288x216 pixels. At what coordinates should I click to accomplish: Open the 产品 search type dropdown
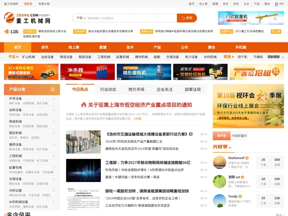coord(81,18)
